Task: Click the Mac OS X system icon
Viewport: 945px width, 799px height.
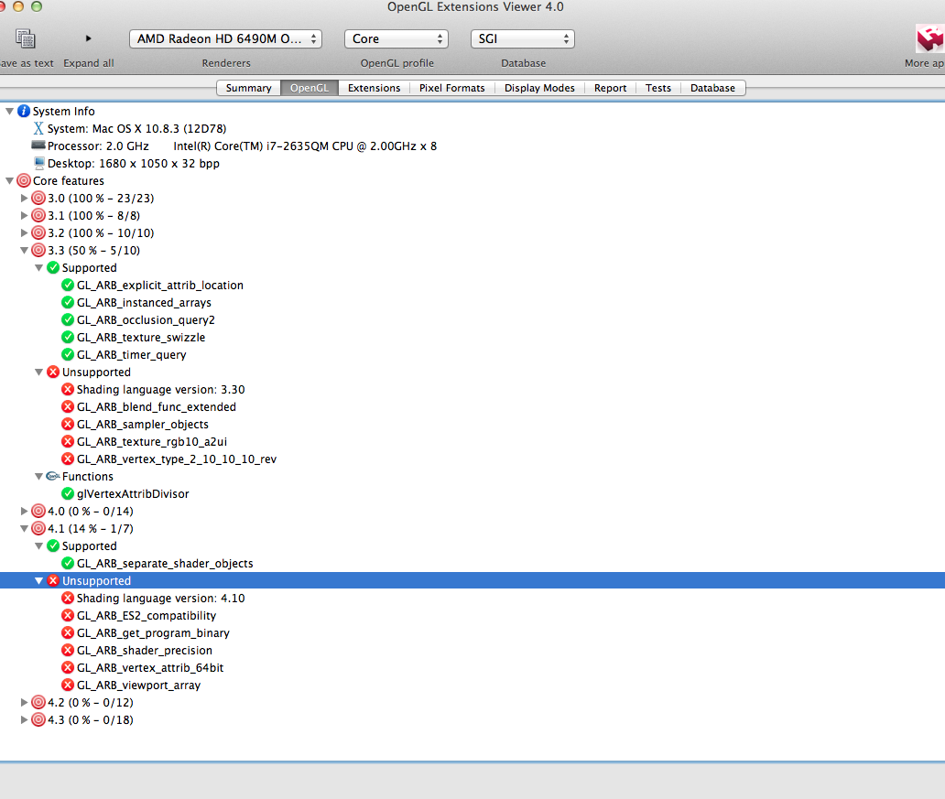Action: (38, 128)
